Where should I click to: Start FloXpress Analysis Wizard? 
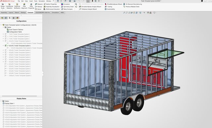point(88,9)
